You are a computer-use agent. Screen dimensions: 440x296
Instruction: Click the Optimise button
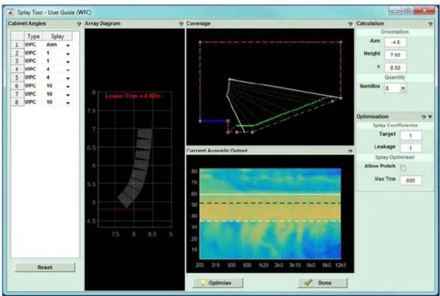click(x=218, y=283)
